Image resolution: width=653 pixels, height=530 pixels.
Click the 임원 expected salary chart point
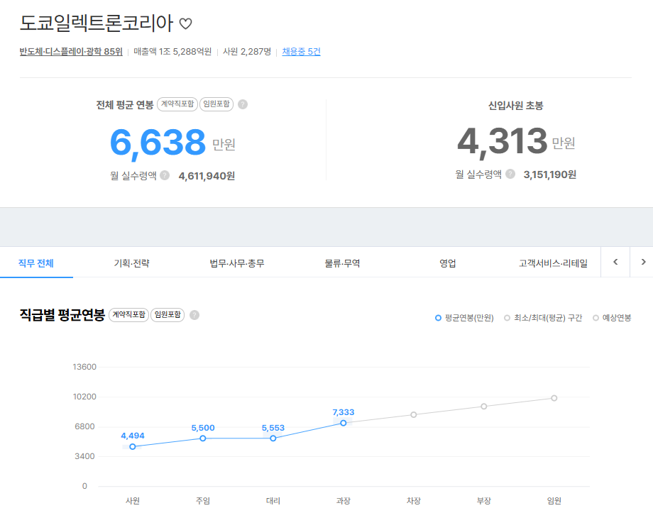pos(554,398)
